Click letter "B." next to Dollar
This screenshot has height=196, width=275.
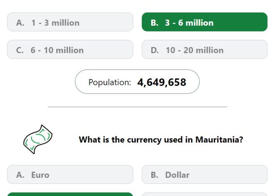pyautogui.click(x=154, y=175)
